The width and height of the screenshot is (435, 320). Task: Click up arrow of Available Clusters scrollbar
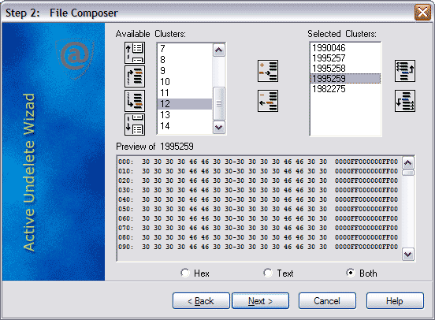218,50
